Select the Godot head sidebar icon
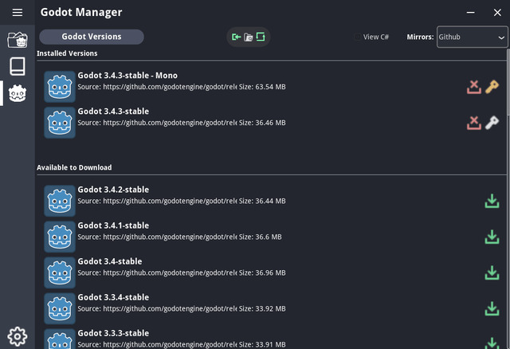 (x=18, y=93)
